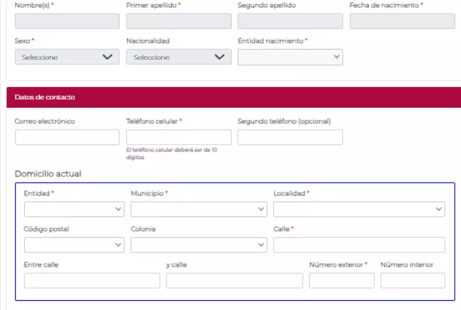Screen dimensions: 461x310
Task: Select the Número exterior field
Action: pyautogui.click(x=341, y=281)
